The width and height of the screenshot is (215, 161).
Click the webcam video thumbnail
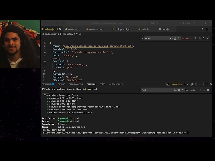[x=20, y=44]
